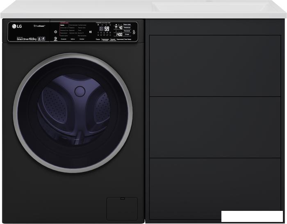
Task: Click the certification icon under the power button
Action: click(55, 39)
